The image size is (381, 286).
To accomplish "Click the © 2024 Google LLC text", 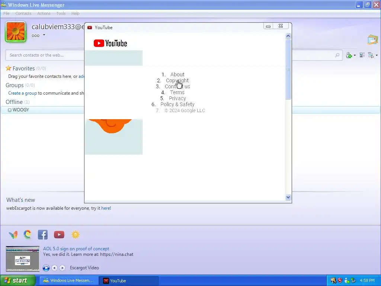I will (185, 110).
